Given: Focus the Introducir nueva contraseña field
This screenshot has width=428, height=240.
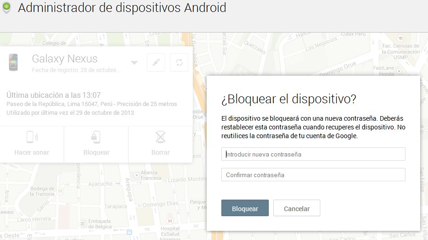Looking at the screenshot, I should click(313, 154).
